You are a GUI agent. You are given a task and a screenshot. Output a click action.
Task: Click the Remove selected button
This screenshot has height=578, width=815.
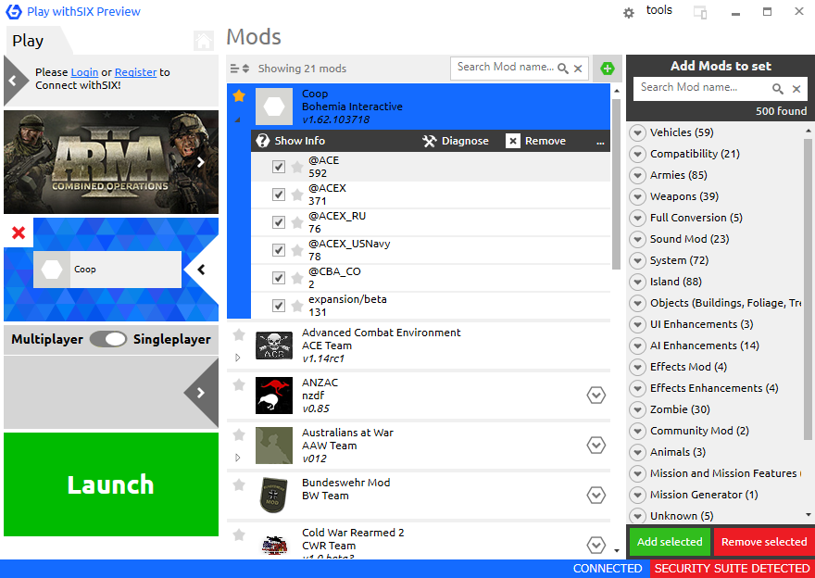(x=764, y=542)
